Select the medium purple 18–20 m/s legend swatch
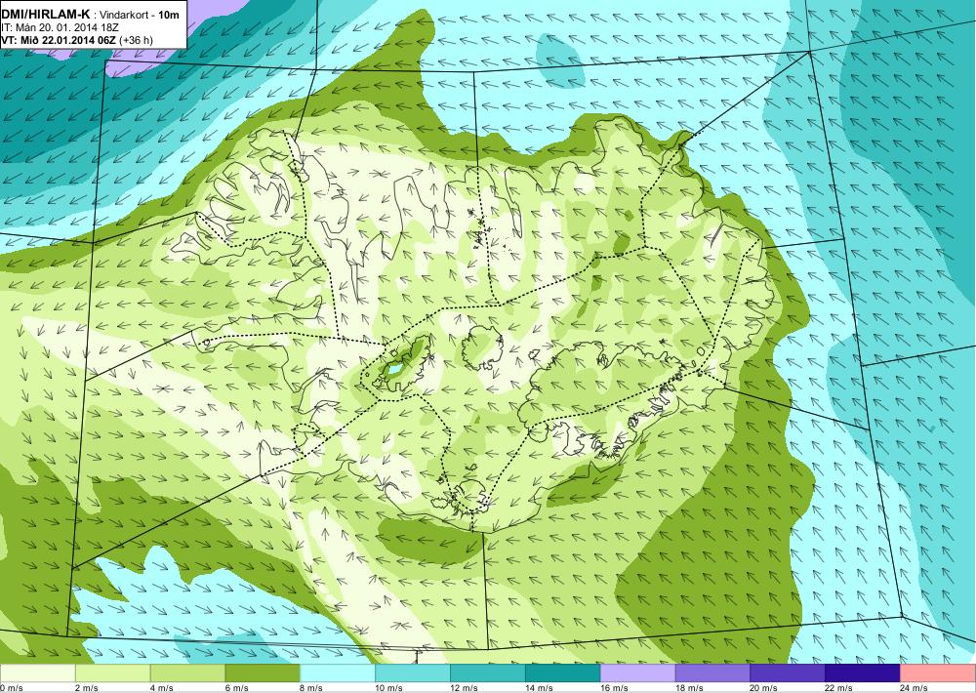The image size is (976, 693). (x=712, y=673)
